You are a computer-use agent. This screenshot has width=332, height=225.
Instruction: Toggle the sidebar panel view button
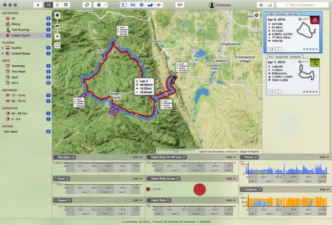pos(125,5)
